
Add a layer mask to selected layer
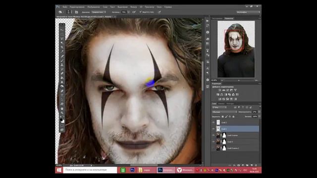pos(239,165)
